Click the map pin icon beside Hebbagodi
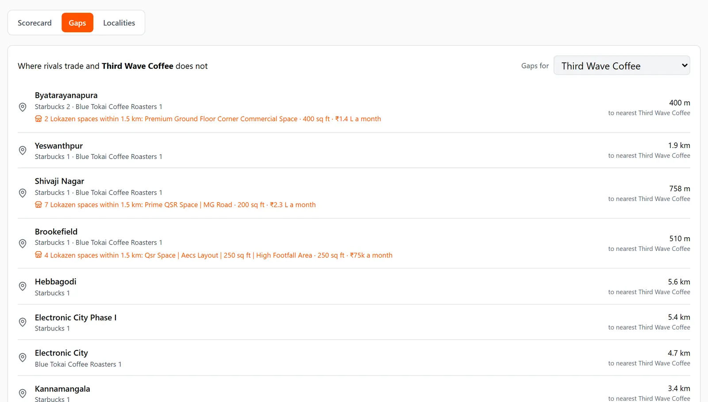 click(x=23, y=286)
